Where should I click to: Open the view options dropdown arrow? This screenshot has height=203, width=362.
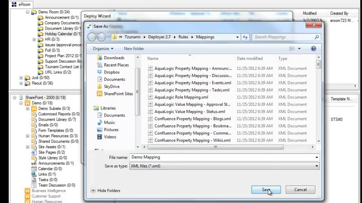(x=299, y=49)
